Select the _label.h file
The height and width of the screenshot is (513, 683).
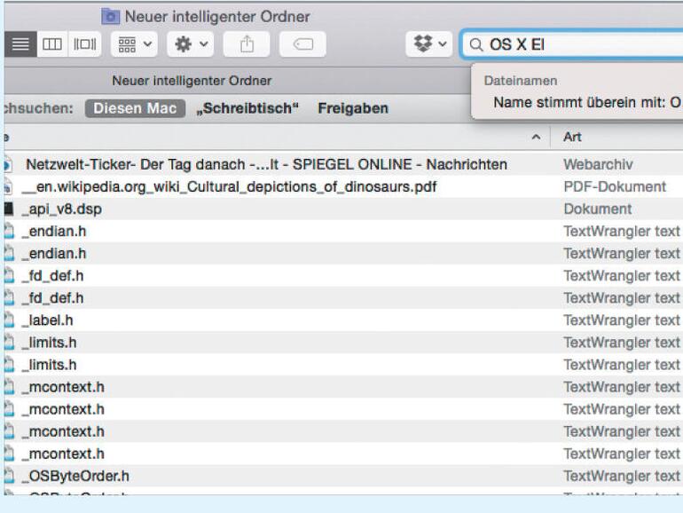tap(48, 320)
